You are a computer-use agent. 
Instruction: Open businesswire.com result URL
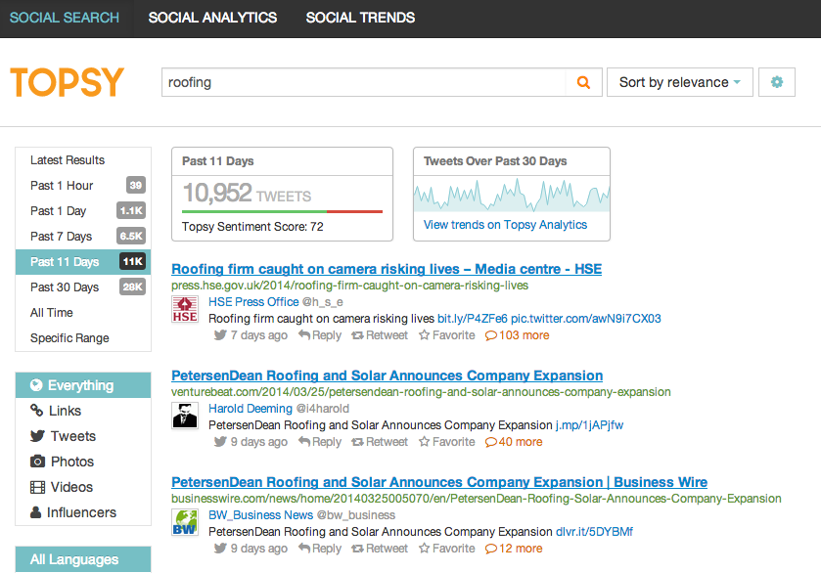point(476,499)
